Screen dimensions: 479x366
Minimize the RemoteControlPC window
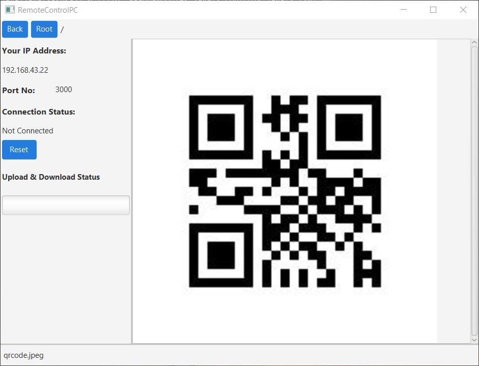pos(404,10)
